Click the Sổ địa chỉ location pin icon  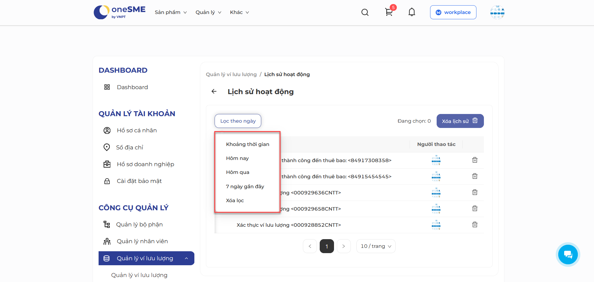point(107,147)
